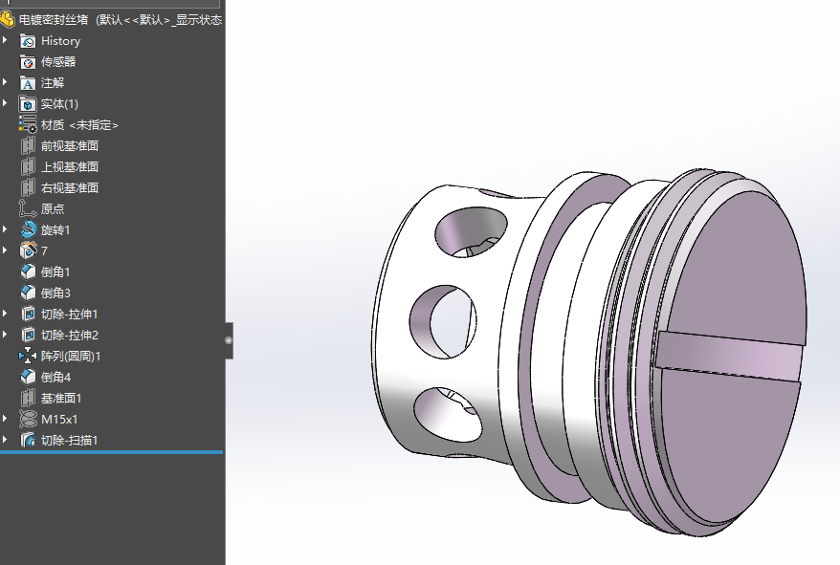Viewport: 840px width, 565px height.
Task: Click the 基准面1 reference plane icon
Action: click(28, 399)
